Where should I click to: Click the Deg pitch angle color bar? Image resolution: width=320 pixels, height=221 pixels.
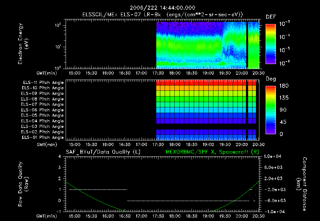271,110
